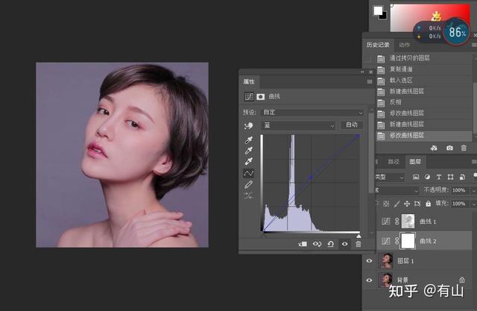Toggle the mask link on 曲线 1
477x311 pixels.
pyautogui.click(x=397, y=222)
